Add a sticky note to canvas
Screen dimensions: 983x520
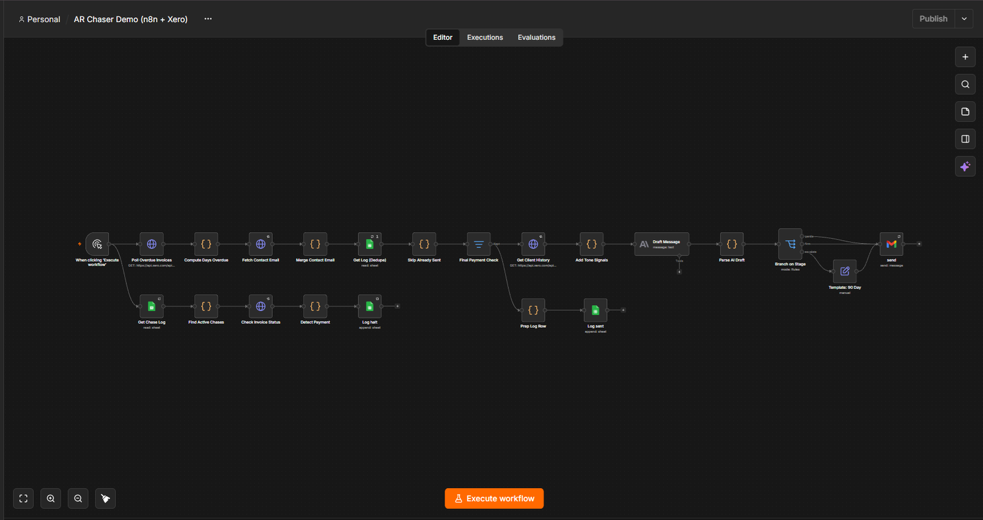[x=965, y=112]
